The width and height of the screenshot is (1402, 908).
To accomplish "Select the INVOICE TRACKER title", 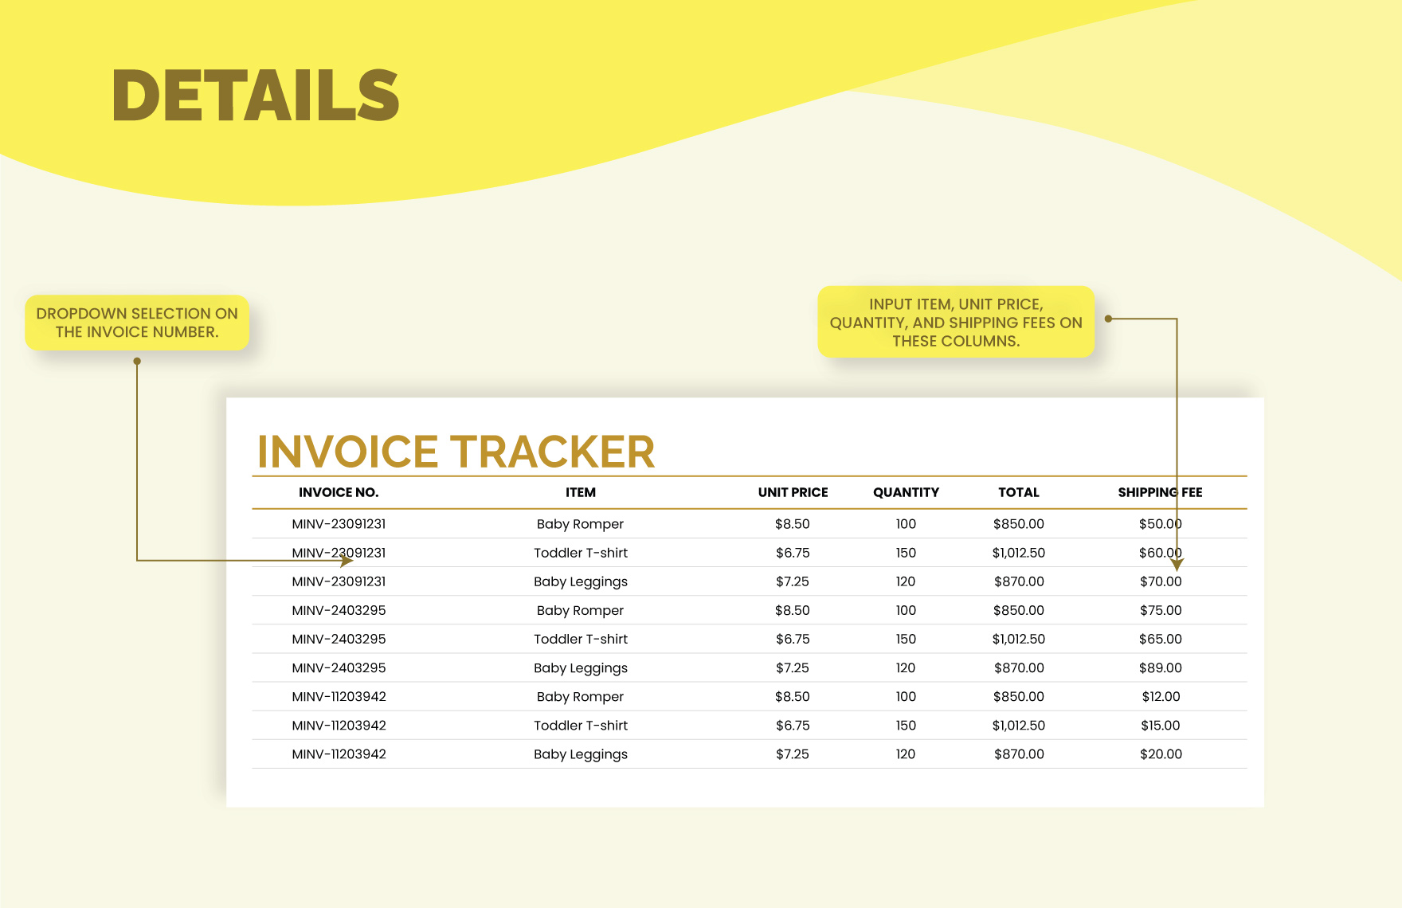I will pos(456,452).
